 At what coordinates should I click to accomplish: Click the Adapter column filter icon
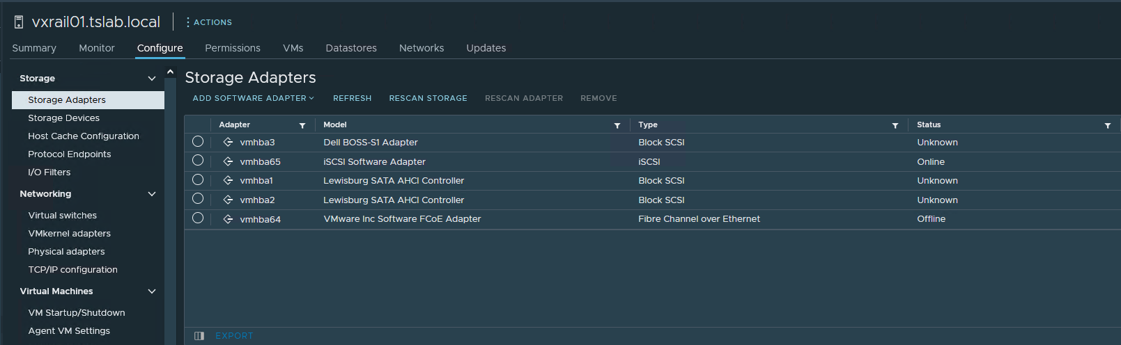click(302, 125)
